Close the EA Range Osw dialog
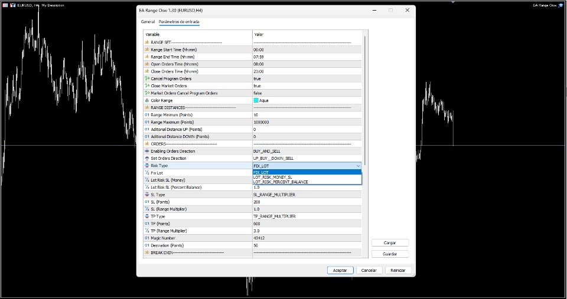 tap(407, 10)
